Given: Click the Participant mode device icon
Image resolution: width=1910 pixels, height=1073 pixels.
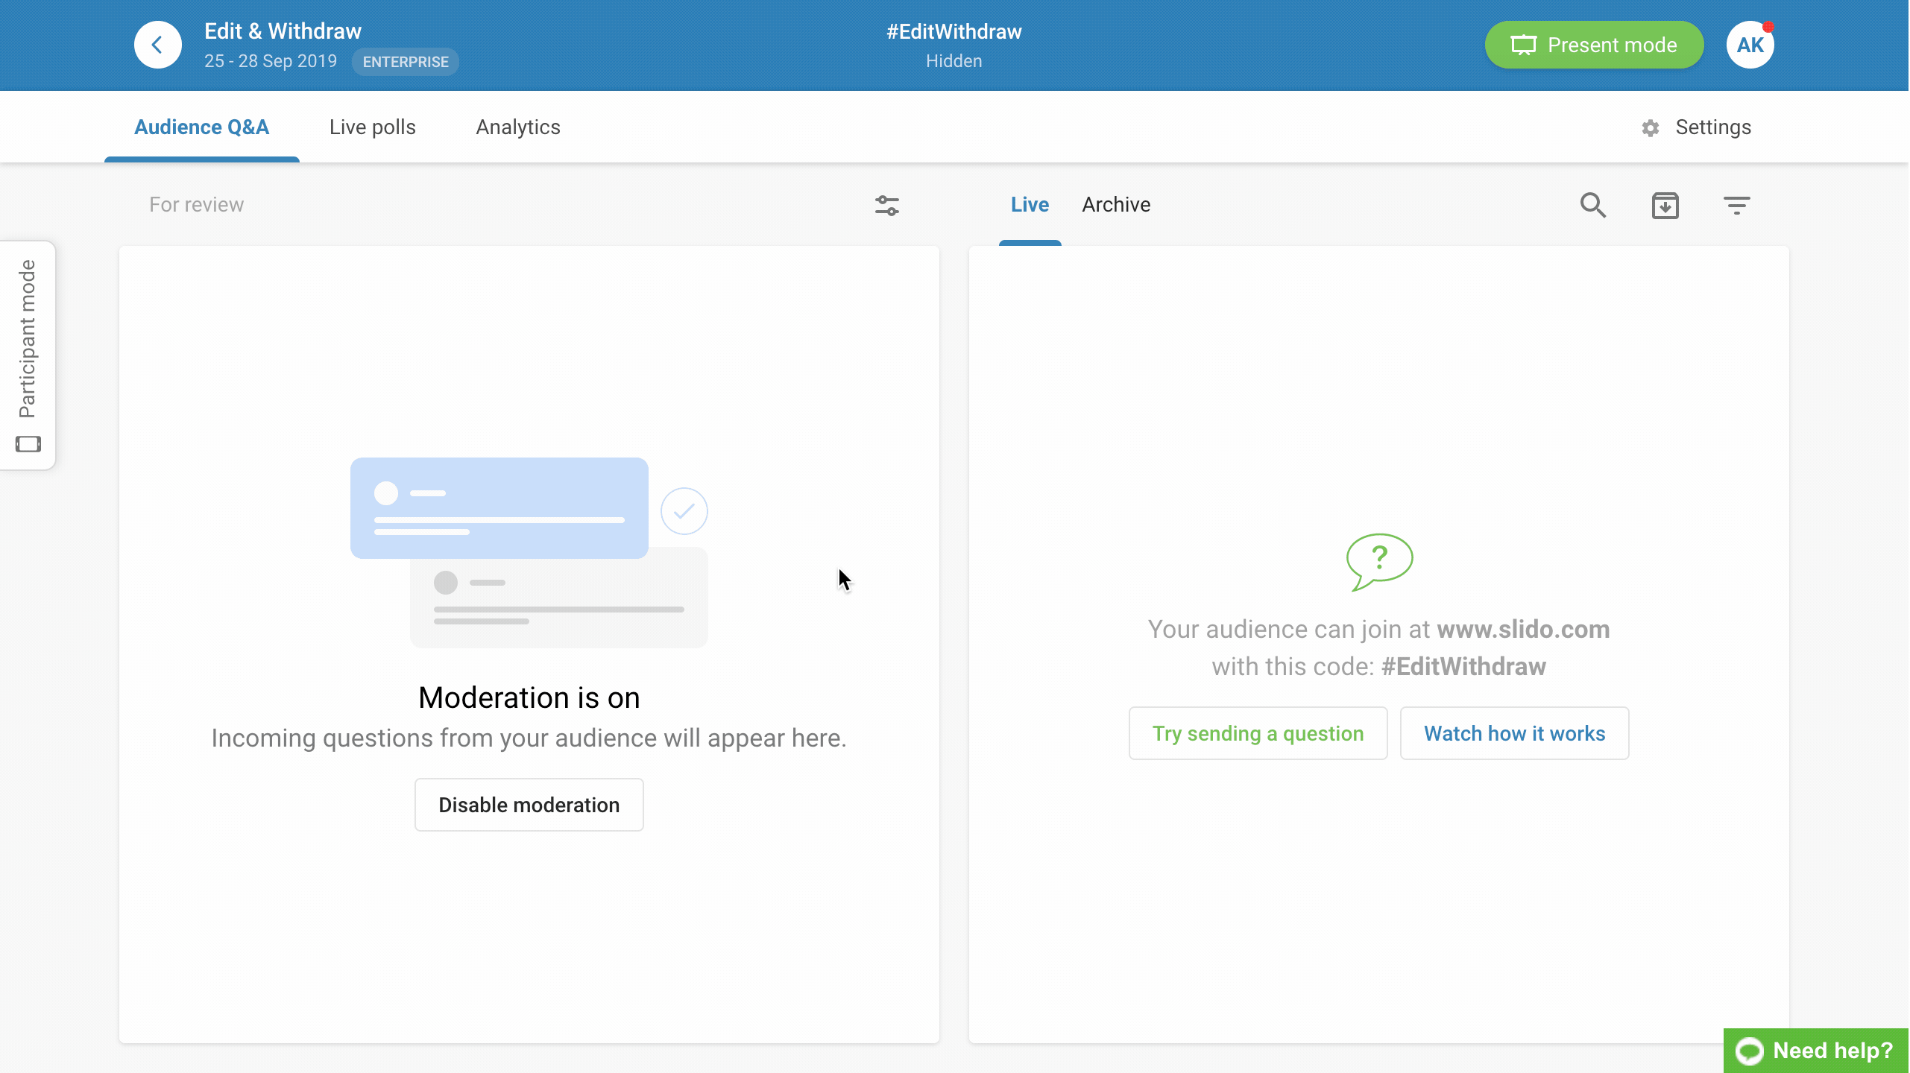Looking at the screenshot, I should coord(28,444).
